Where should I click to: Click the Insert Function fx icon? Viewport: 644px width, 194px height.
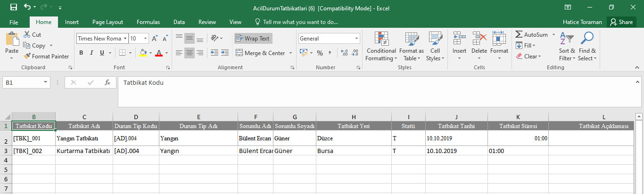click(107, 82)
